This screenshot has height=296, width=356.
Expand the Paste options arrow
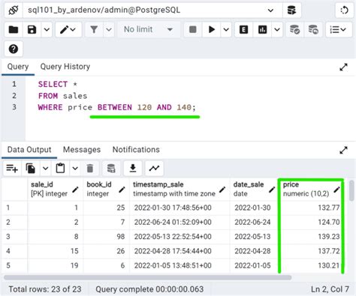point(75,169)
